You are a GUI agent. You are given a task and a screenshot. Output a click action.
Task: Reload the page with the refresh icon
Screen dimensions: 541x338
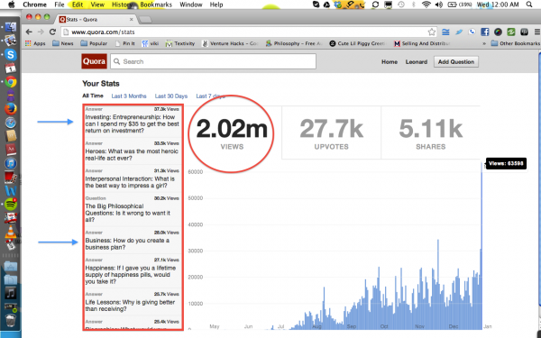[52, 32]
